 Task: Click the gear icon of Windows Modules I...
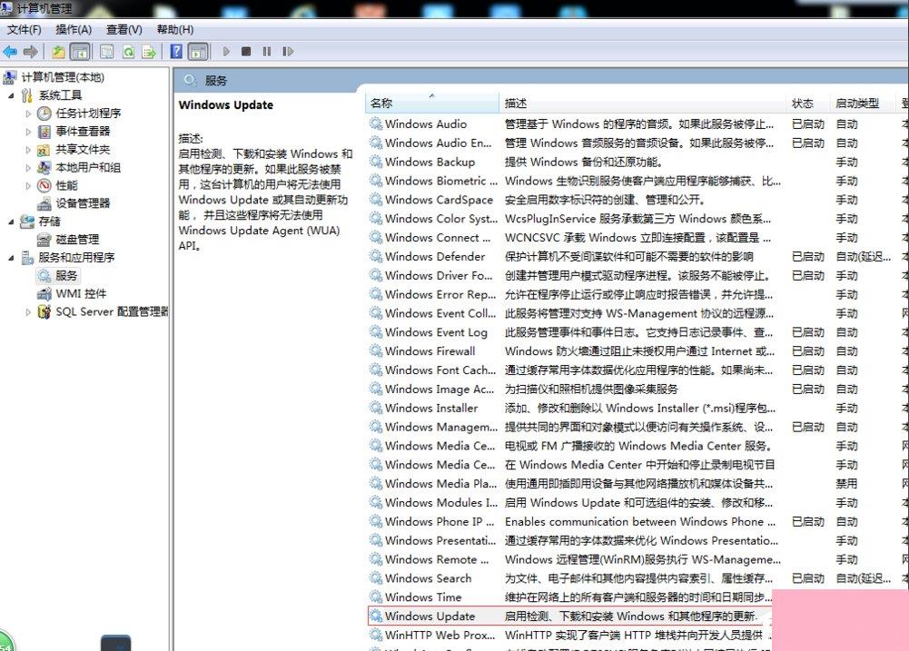tap(376, 502)
